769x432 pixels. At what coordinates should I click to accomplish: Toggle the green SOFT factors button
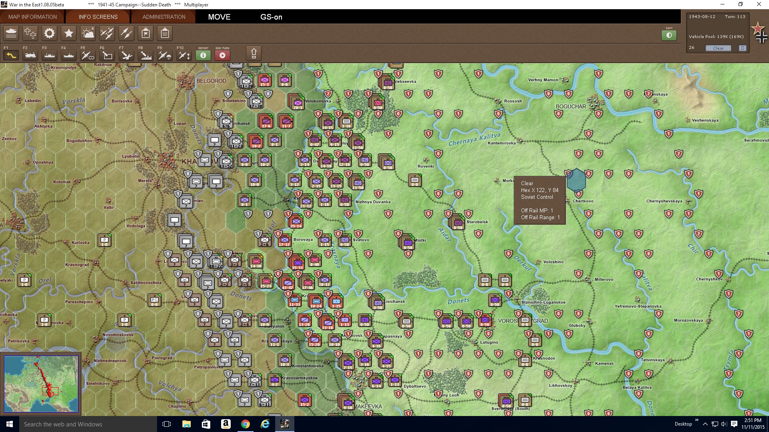669,35
